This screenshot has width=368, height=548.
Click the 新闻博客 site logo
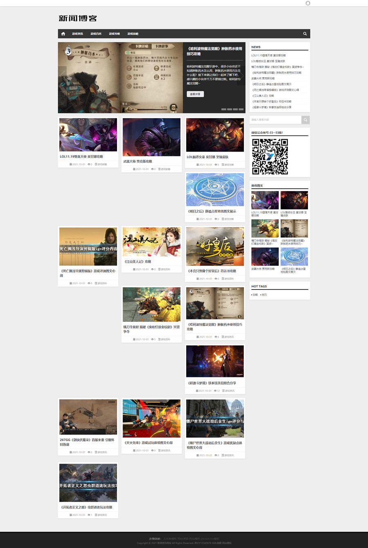click(78, 18)
